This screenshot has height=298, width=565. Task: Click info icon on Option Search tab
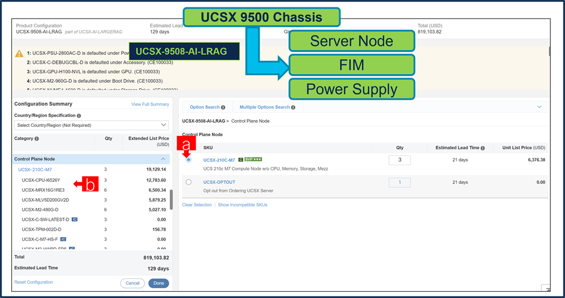coord(223,107)
